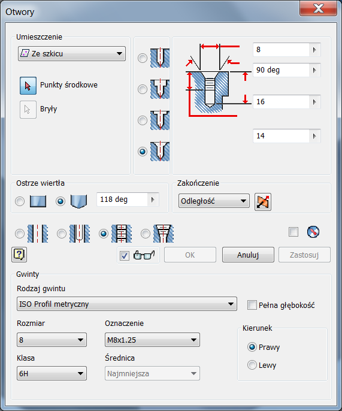Screen dimensions: 342x411
Task: Choose the taper tapped hole icon
Action: [164, 233]
